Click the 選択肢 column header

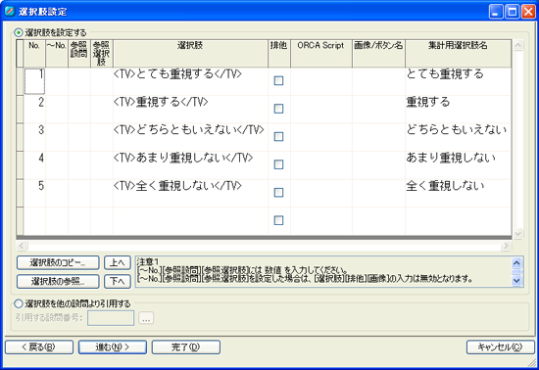pos(190,54)
